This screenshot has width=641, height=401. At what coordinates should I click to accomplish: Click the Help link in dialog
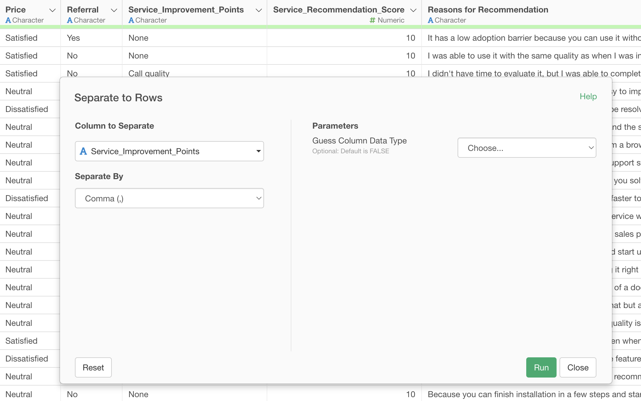pos(588,97)
